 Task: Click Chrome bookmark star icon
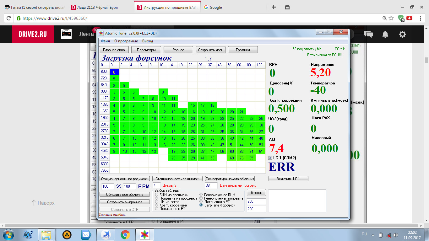(391, 18)
